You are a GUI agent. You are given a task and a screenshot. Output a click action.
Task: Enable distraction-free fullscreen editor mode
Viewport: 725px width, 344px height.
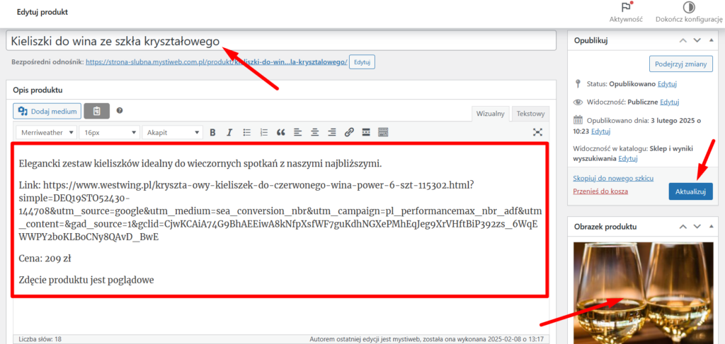tap(537, 132)
